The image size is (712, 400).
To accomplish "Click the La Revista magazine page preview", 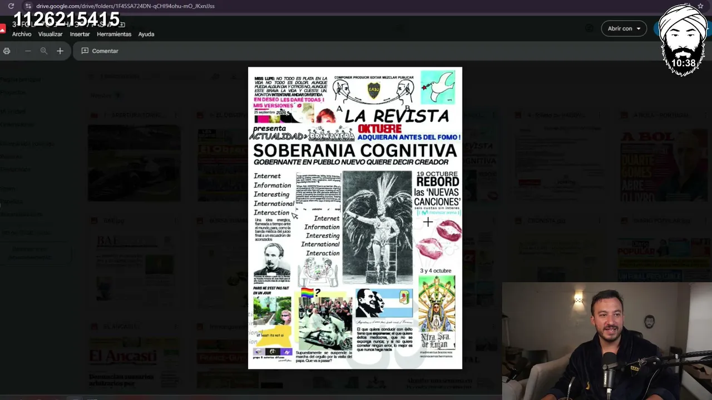I will click(355, 218).
